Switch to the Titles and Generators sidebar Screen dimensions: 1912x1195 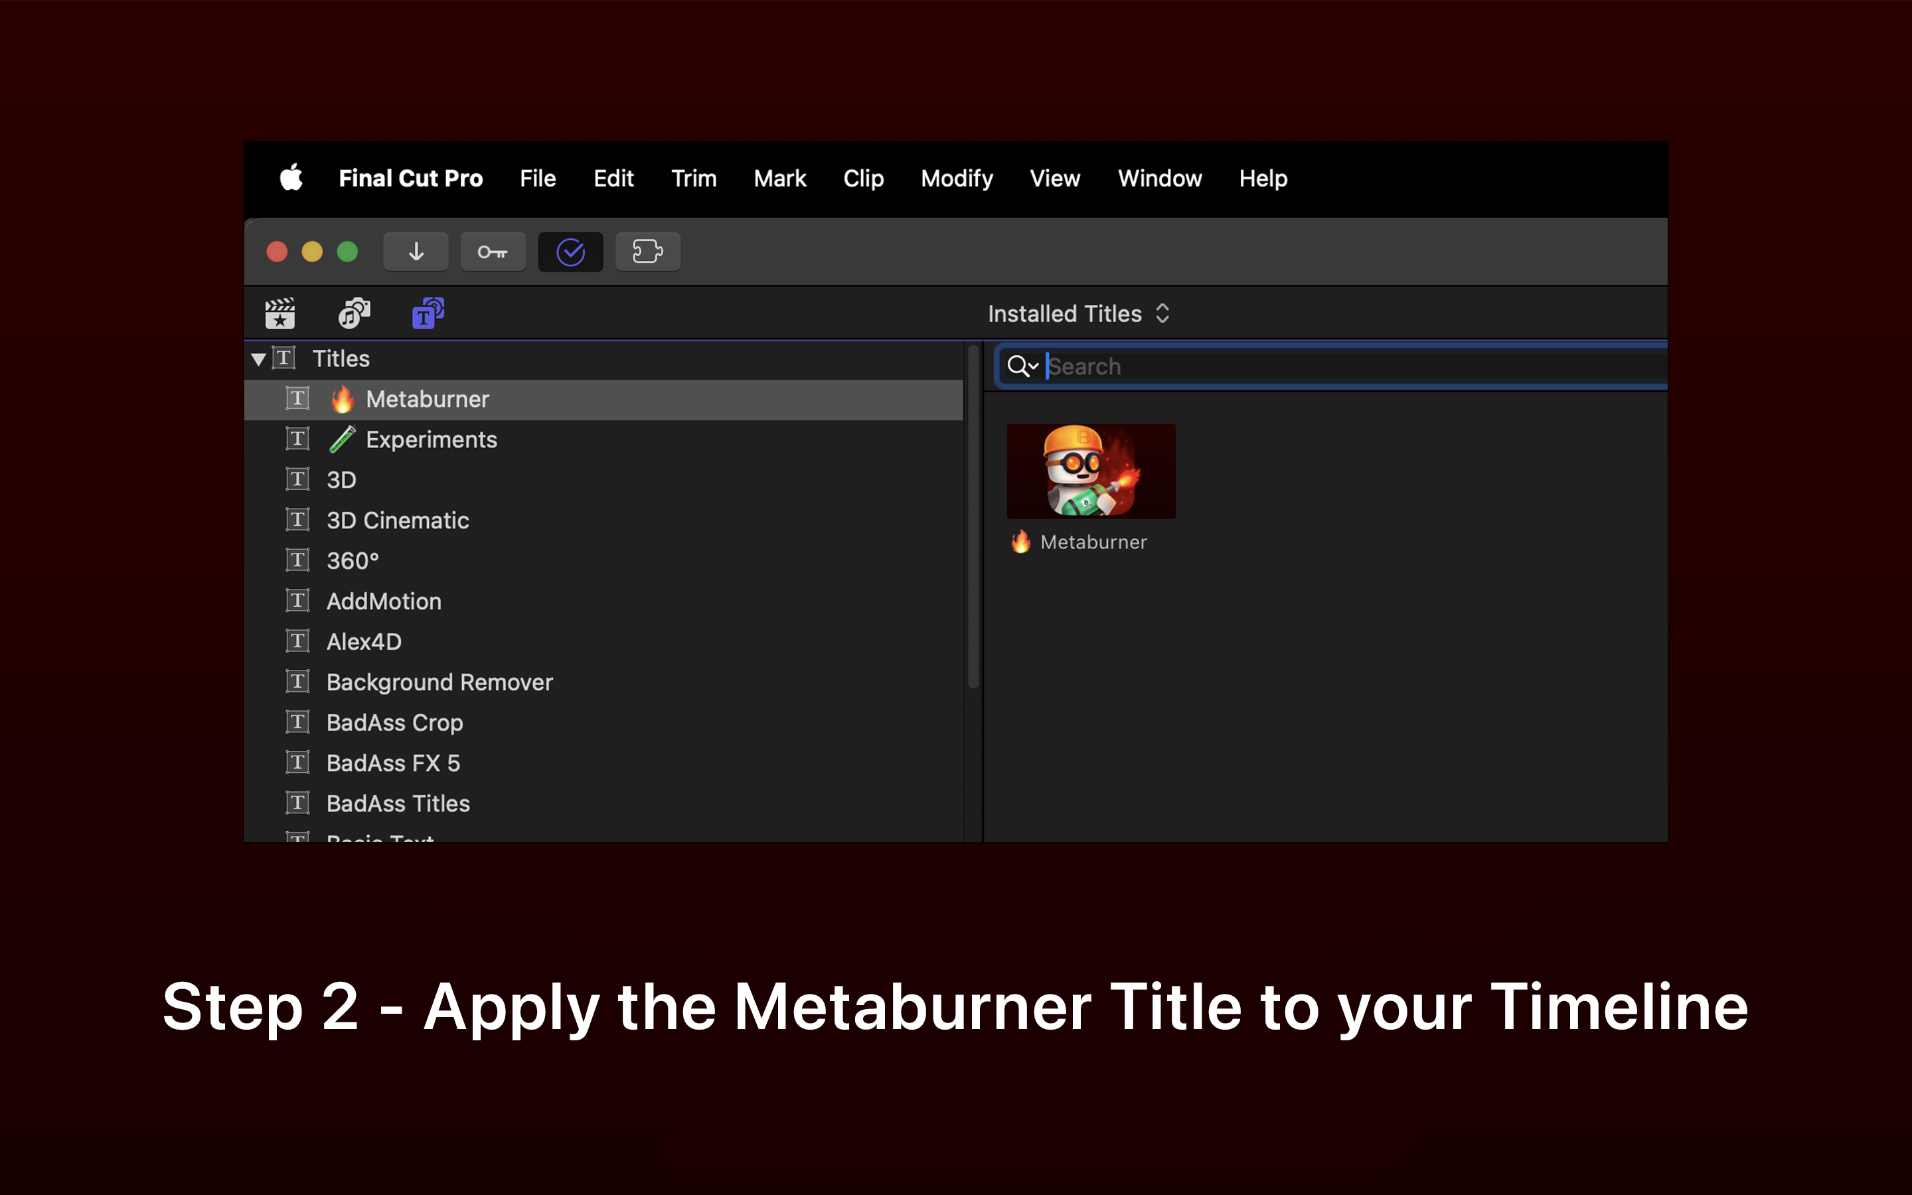[x=428, y=314]
